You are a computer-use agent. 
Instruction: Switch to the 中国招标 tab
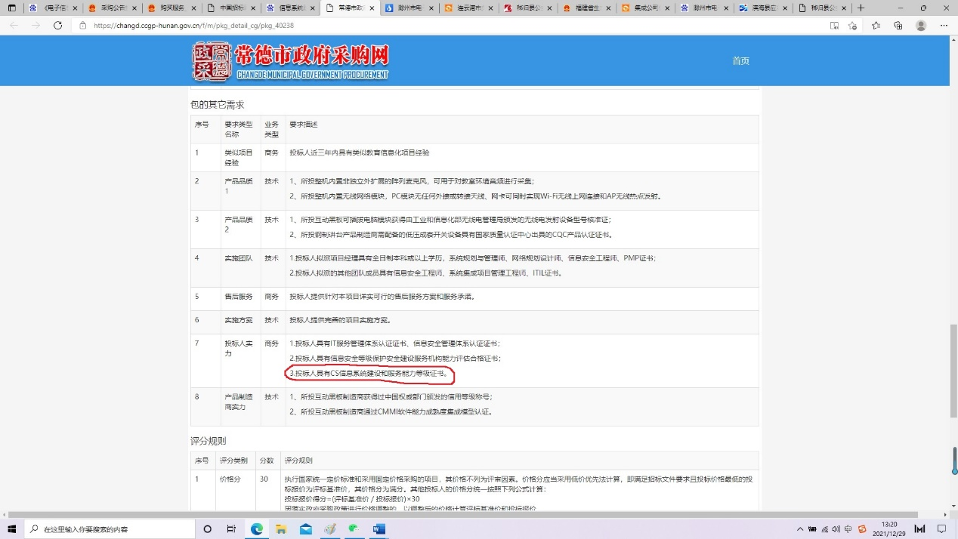(x=230, y=8)
